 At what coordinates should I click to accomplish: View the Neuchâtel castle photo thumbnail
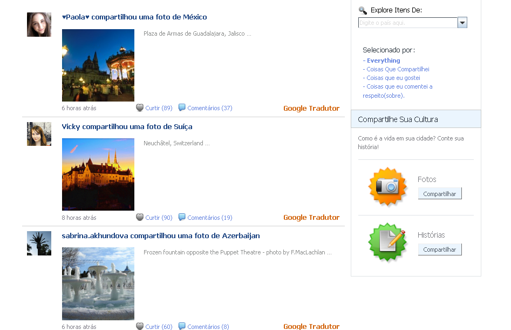click(x=98, y=174)
